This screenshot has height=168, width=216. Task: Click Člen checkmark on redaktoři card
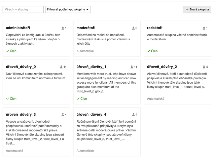pyautogui.click(x=148, y=51)
